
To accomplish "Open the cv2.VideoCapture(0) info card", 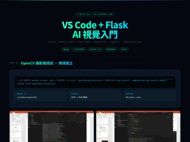I will tap(40, 96).
